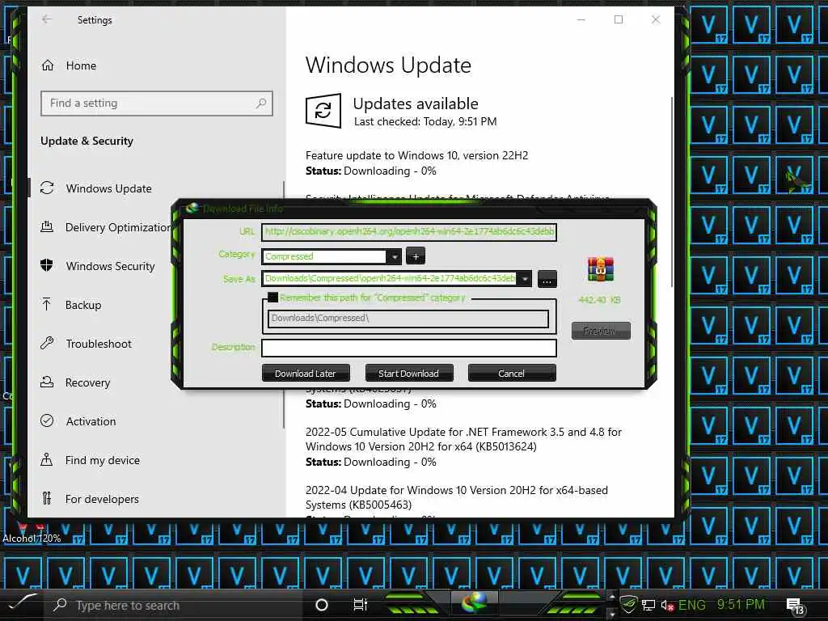Click the Settings sidebar scrollbar

coord(284,305)
